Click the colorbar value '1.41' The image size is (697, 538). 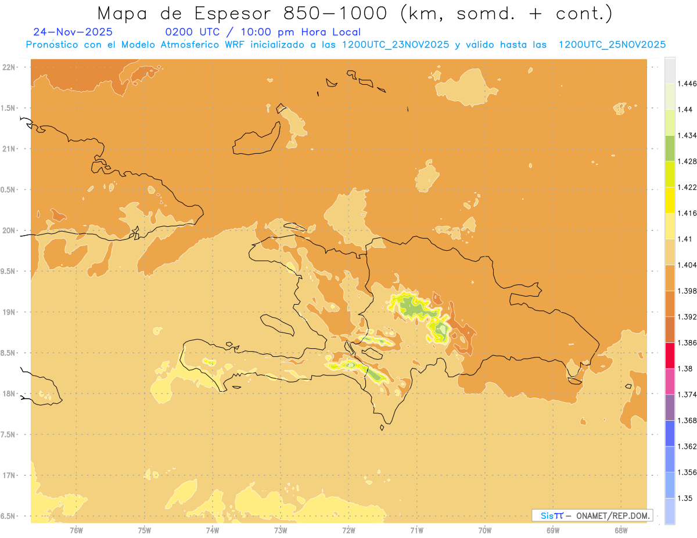coord(685,239)
